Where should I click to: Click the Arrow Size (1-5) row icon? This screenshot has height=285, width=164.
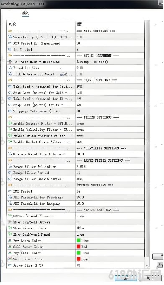pos(10,265)
